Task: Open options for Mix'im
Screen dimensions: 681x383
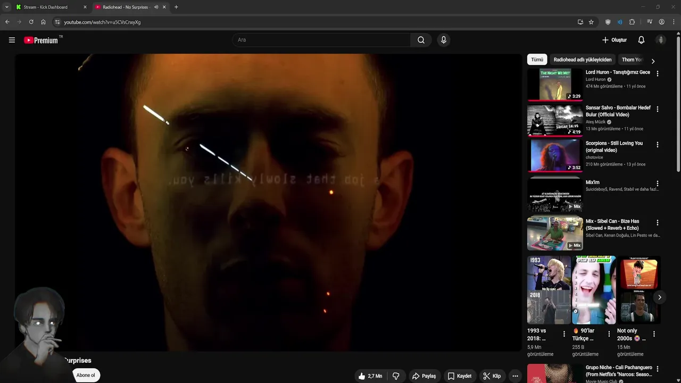Action: pos(657,184)
